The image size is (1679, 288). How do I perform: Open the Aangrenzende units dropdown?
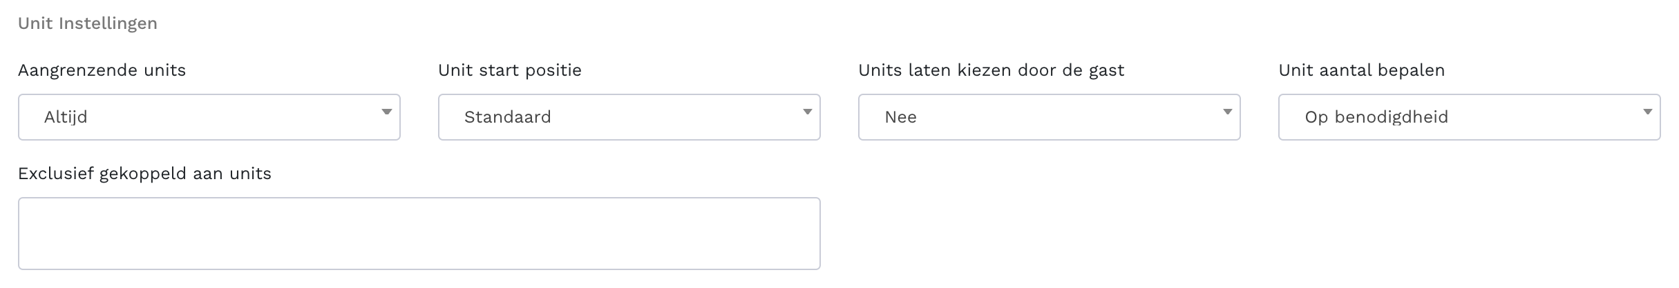click(209, 117)
